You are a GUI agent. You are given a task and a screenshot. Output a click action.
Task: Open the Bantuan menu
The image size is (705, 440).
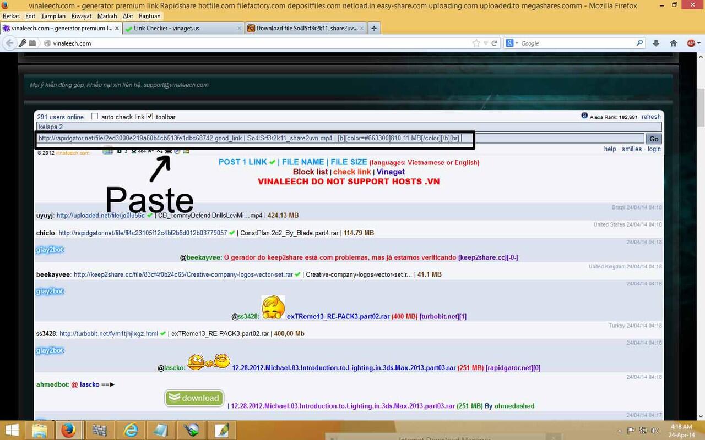(x=150, y=16)
